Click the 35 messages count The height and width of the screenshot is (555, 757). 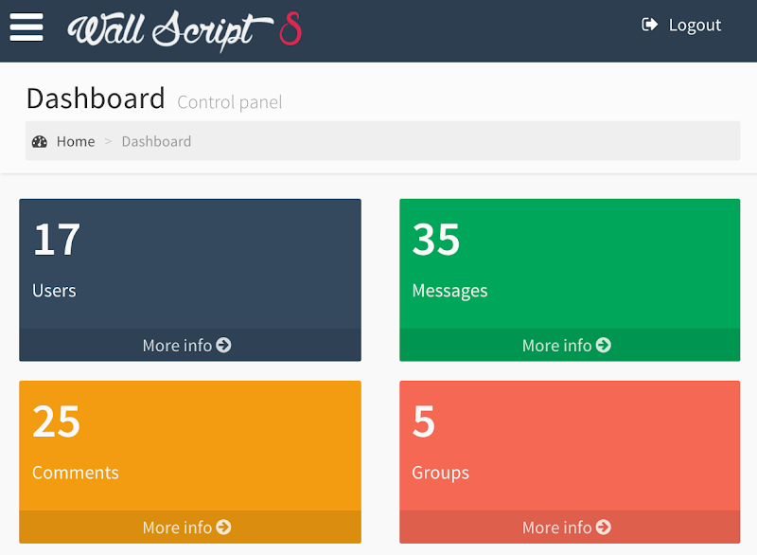pyautogui.click(x=436, y=239)
